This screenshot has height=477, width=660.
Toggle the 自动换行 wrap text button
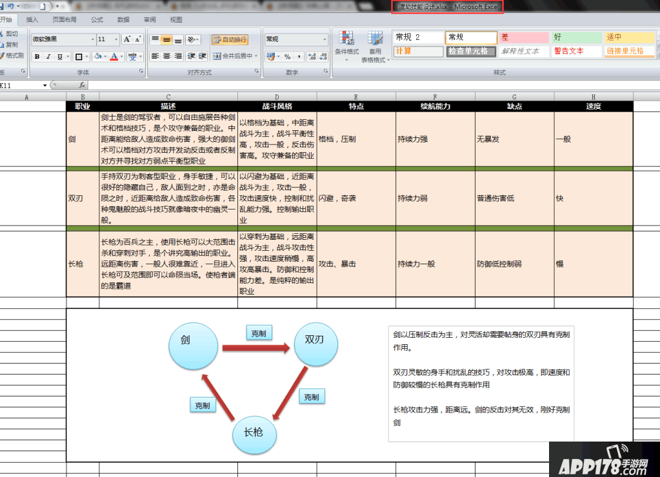[230, 39]
